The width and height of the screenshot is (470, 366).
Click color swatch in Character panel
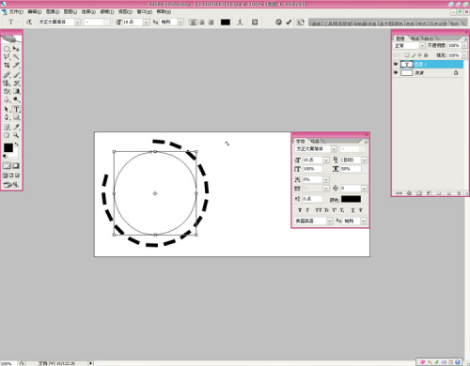351,199
